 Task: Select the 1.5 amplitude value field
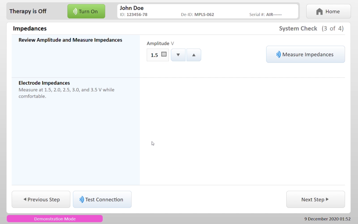click(154, 55)
